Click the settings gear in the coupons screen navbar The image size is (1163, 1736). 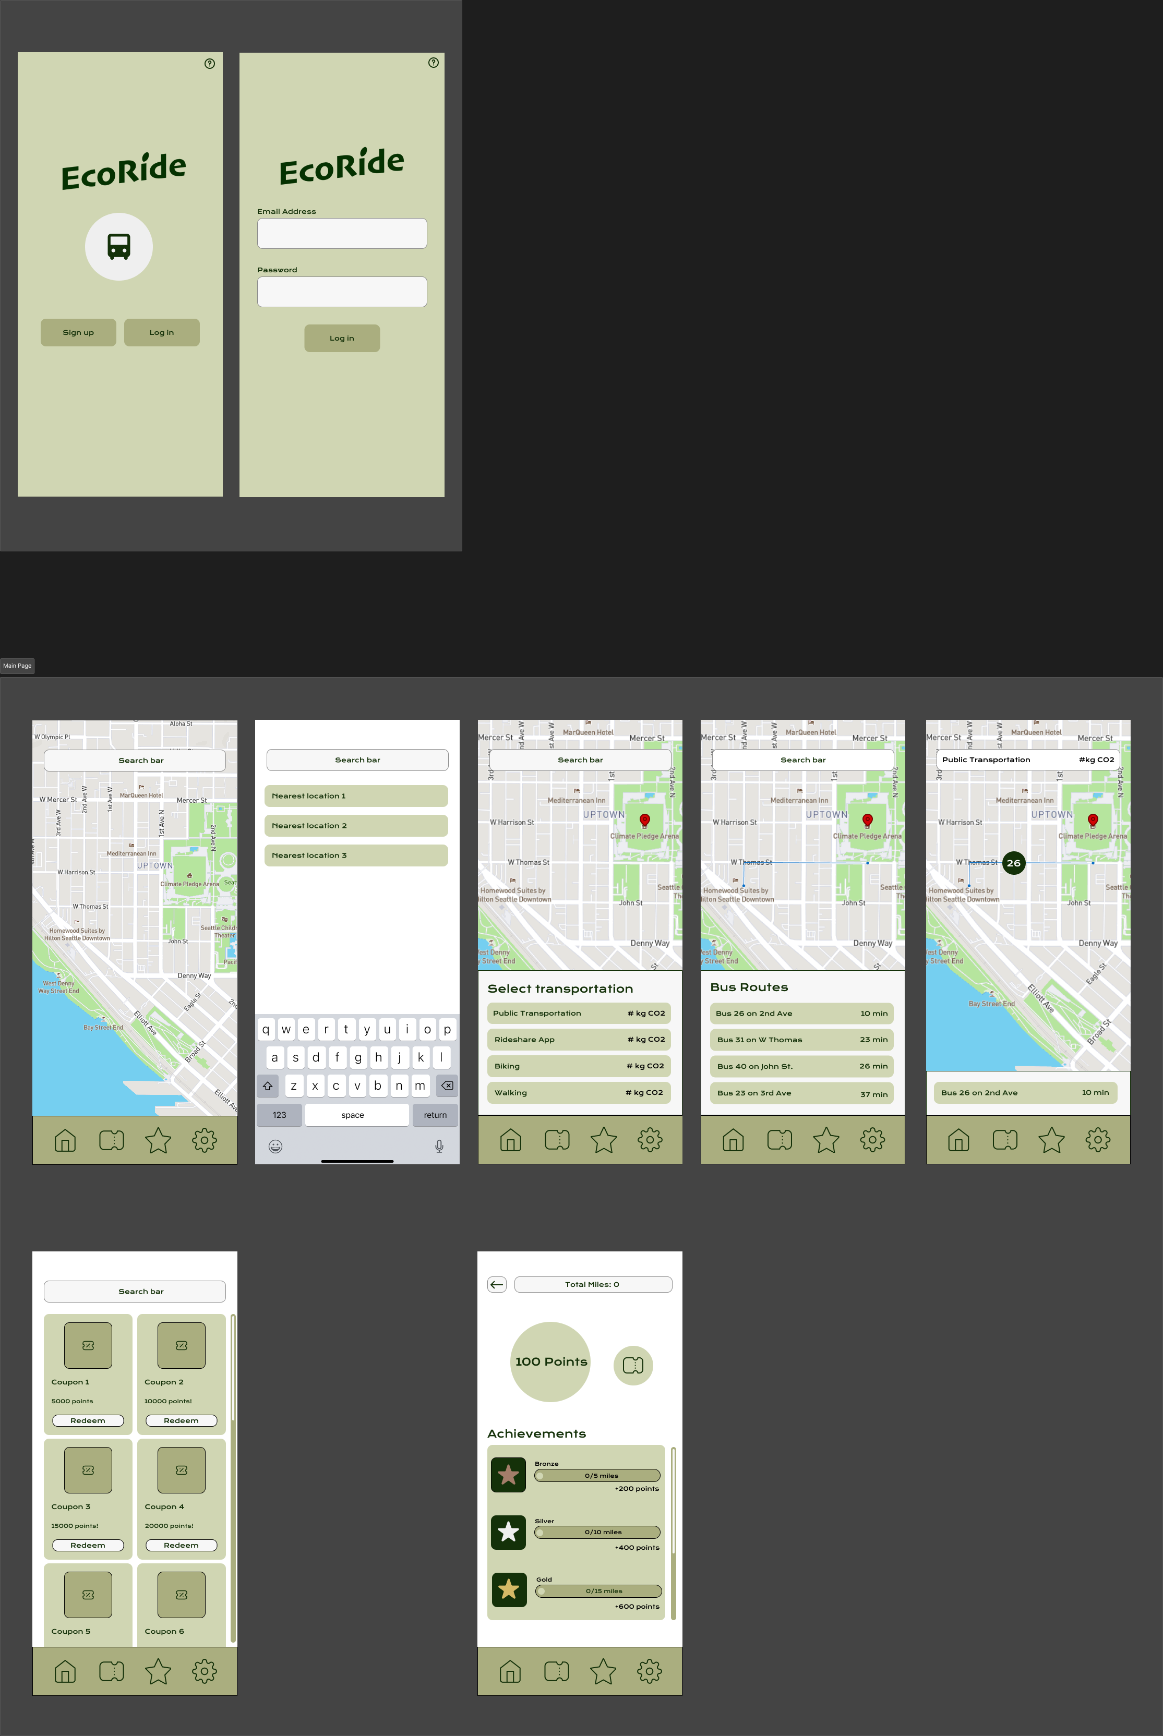[205, 1671]
